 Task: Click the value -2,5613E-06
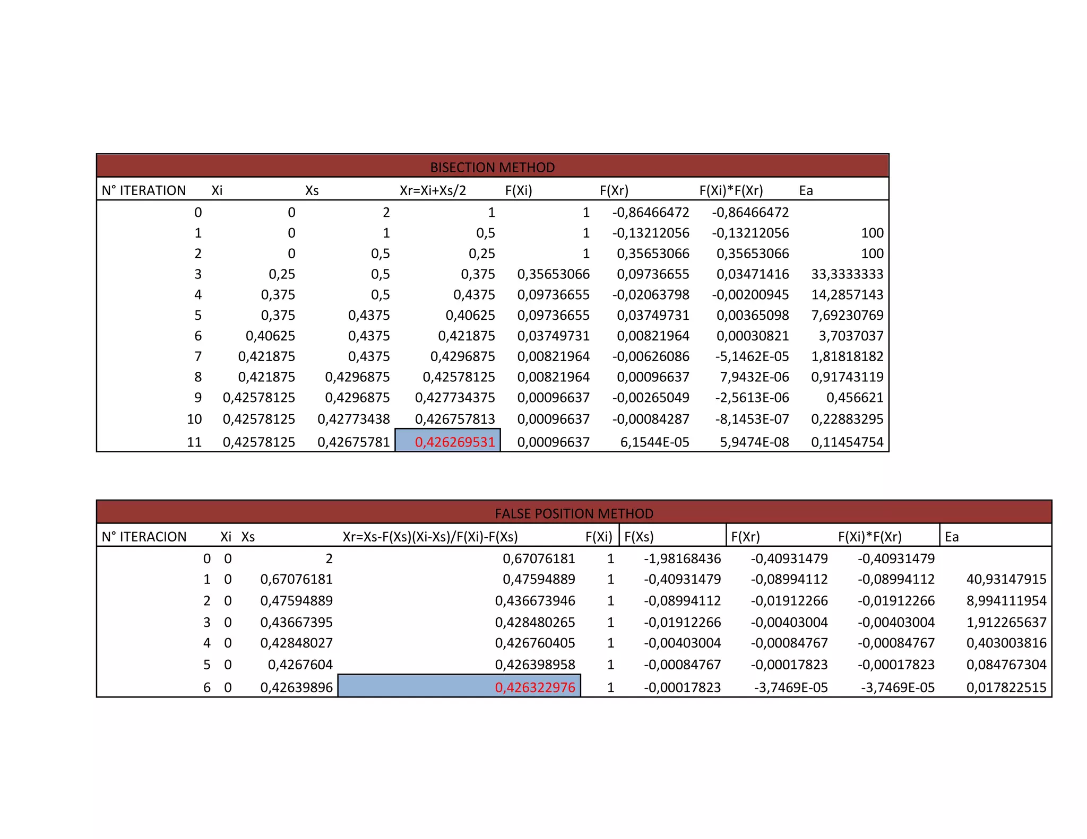click(x=752, y=398)
